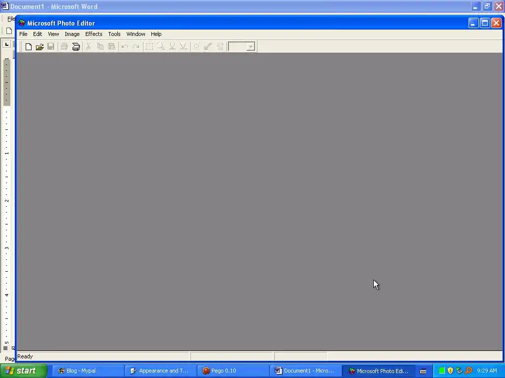
Task: Open the zoom level dropdown
Action: tap(251, 47)
